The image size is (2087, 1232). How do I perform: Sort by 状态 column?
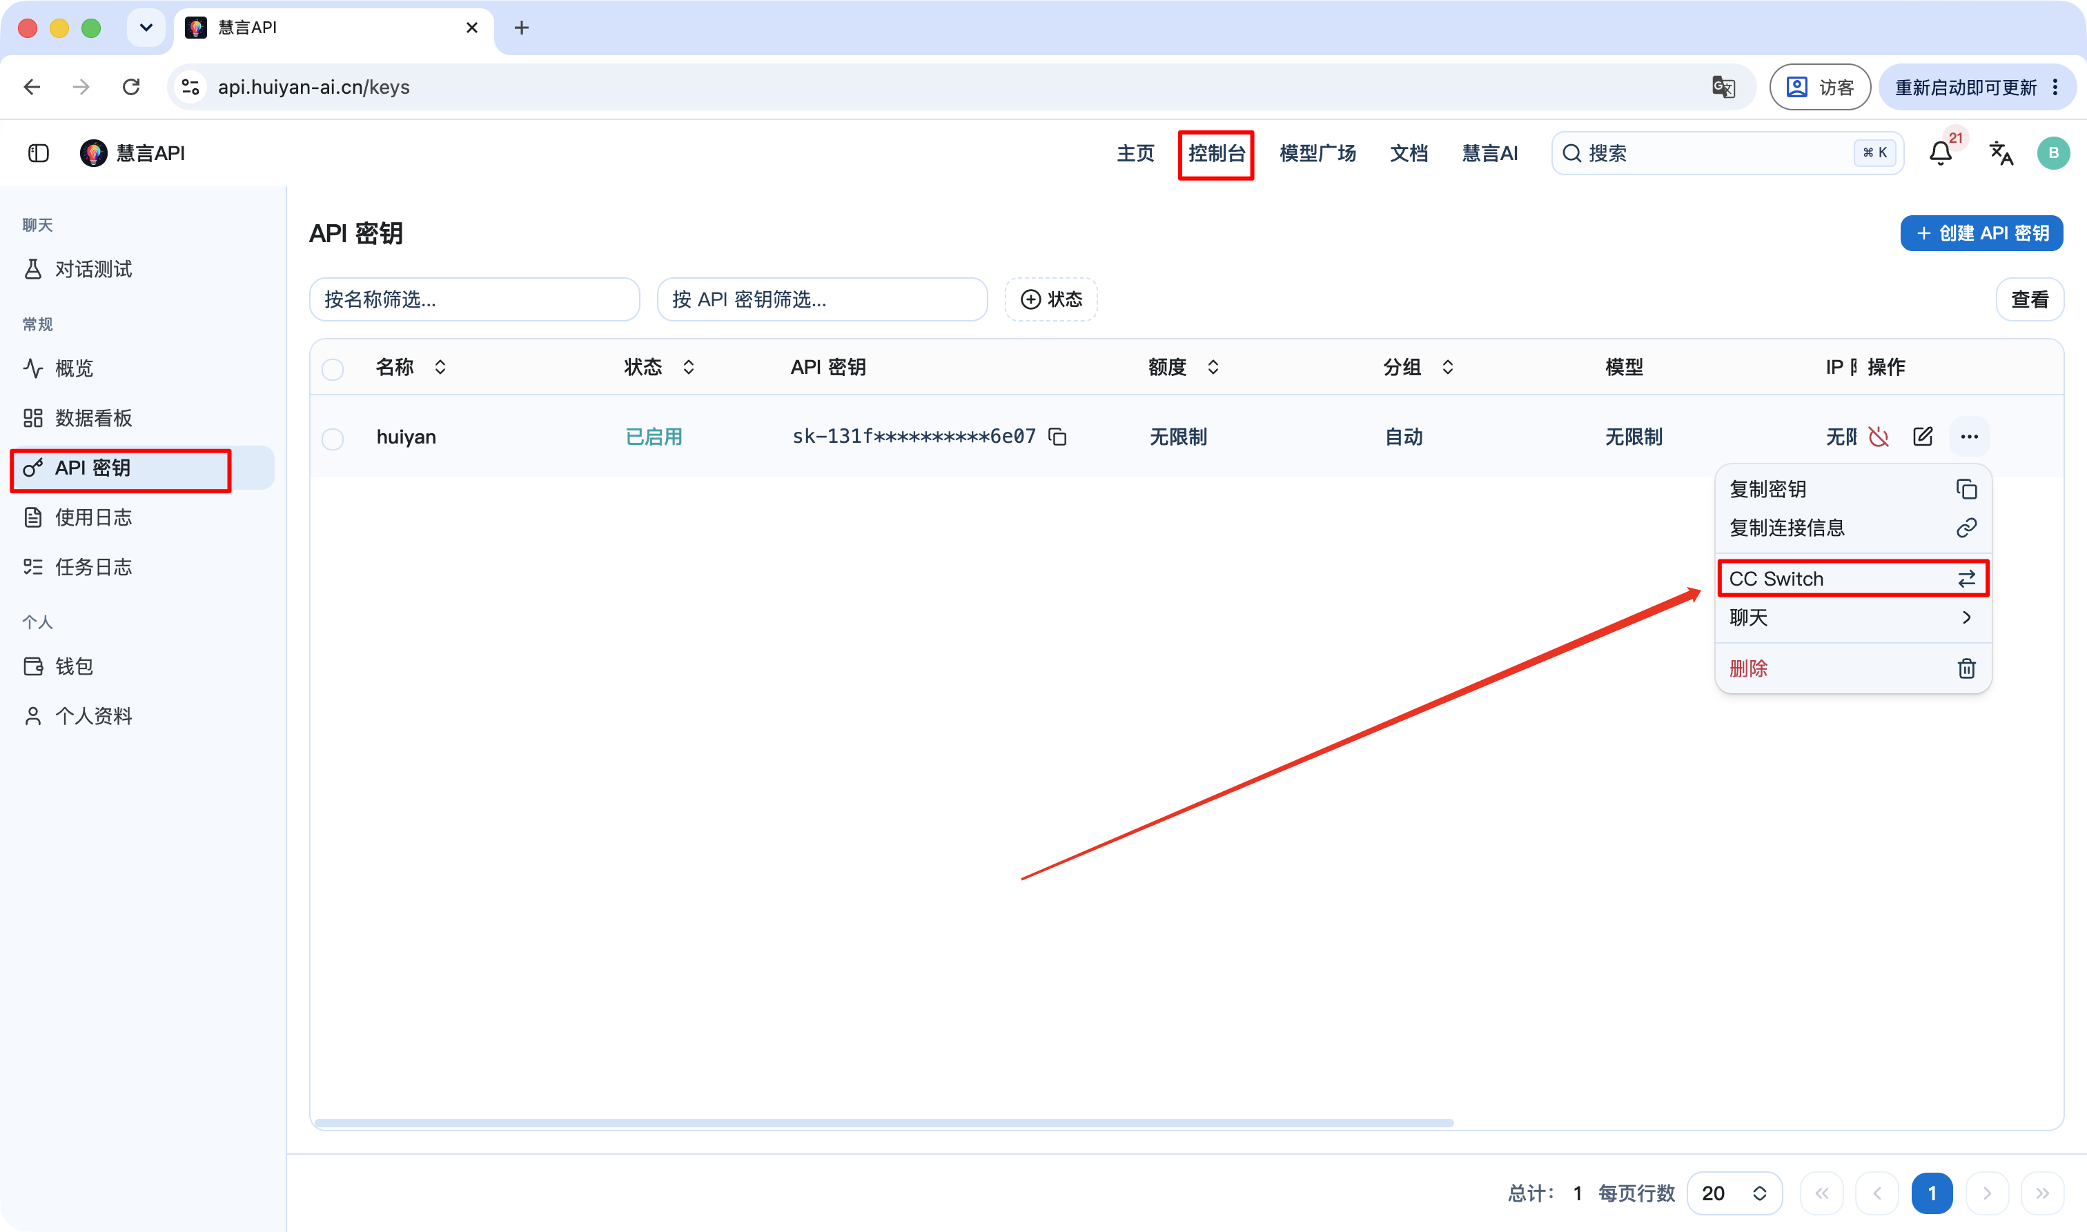659,367
